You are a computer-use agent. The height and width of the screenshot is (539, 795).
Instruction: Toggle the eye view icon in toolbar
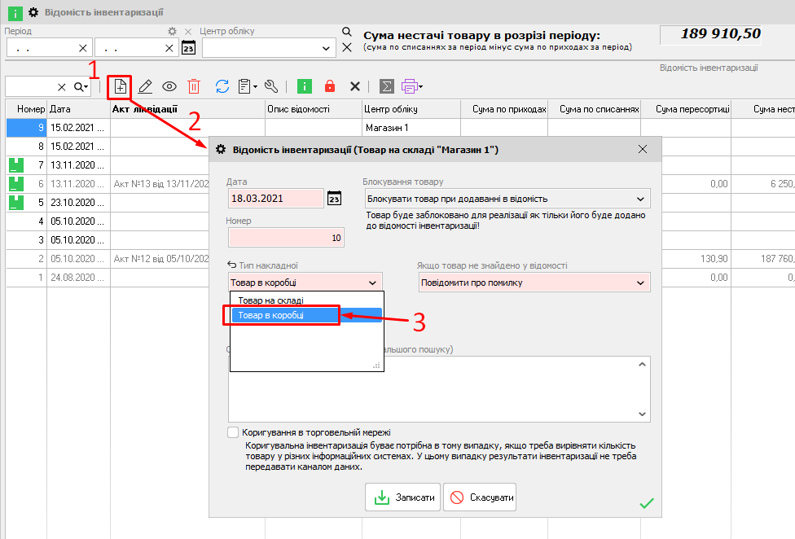[169, 86]
